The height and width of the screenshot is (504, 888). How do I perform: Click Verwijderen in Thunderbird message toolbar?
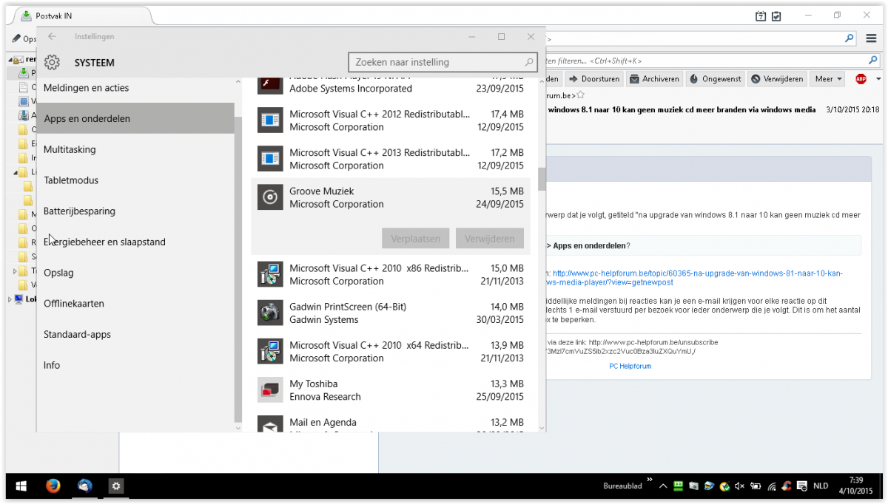(x=776, y=79)
